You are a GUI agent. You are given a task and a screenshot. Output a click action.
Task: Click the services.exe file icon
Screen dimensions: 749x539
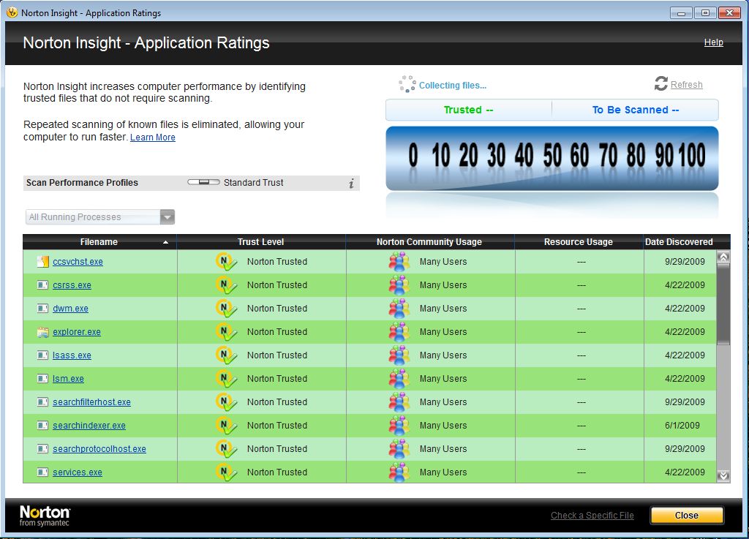(43, 472)
